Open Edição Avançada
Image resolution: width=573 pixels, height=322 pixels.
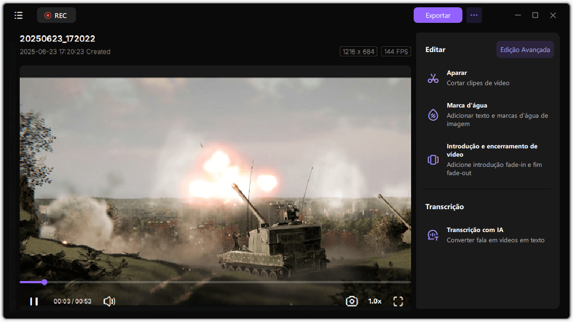pyautogui.click(x=525, y=50)
